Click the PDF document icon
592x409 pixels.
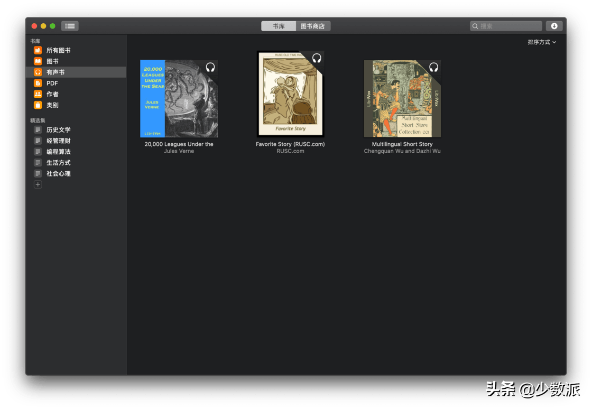pyautogui.click(x=38, y=83)
